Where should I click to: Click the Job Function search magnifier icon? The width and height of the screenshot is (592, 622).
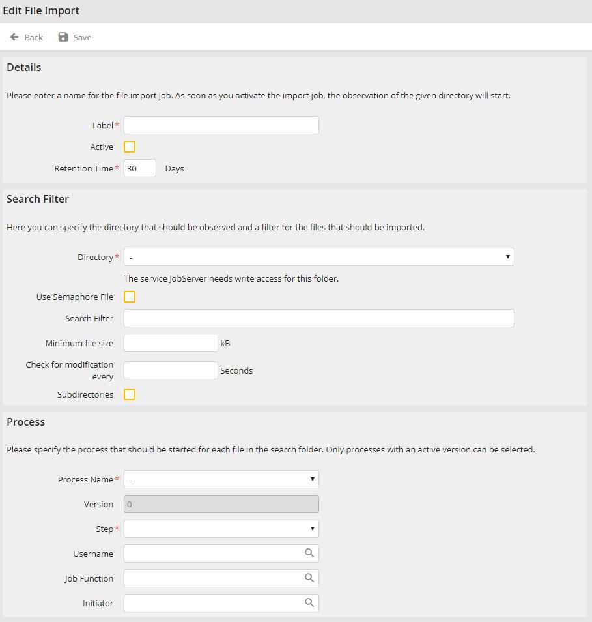tap(309, 578)
